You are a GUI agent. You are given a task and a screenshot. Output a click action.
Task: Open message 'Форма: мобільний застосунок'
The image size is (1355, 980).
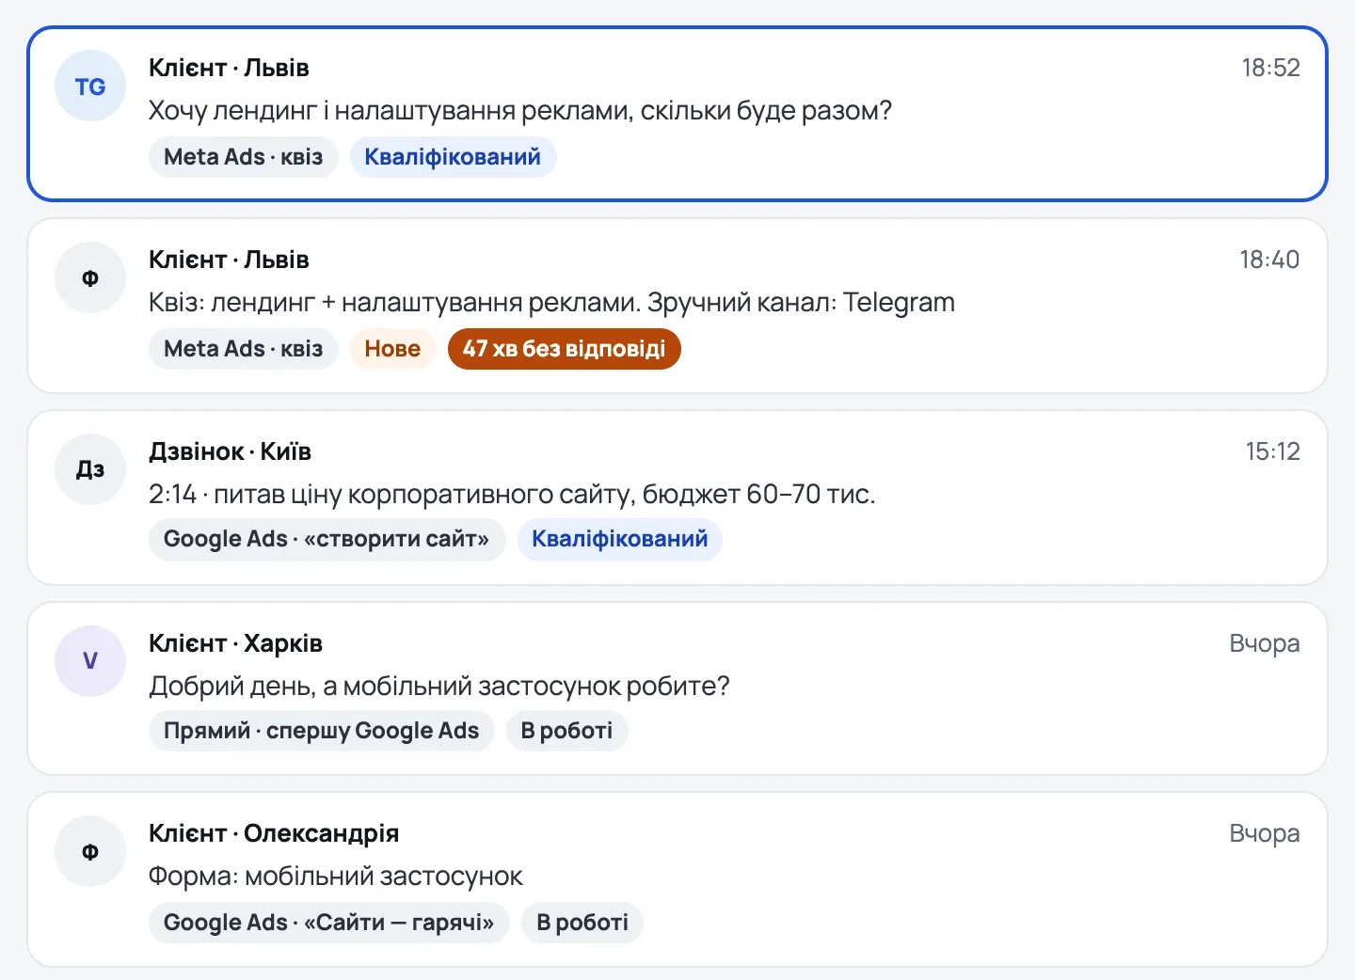pos(335,877)
